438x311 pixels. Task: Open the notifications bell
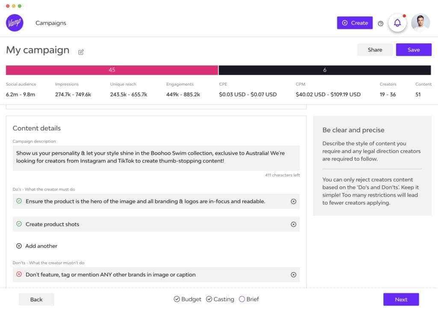397,23
